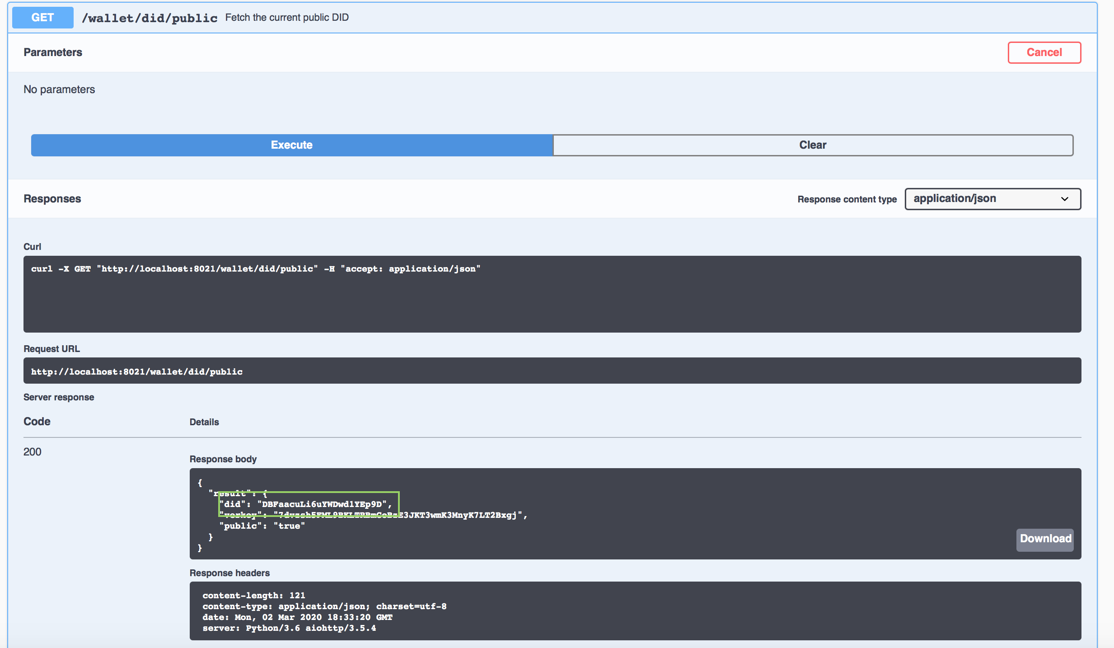Click the content-type response header line

(324, 606)
